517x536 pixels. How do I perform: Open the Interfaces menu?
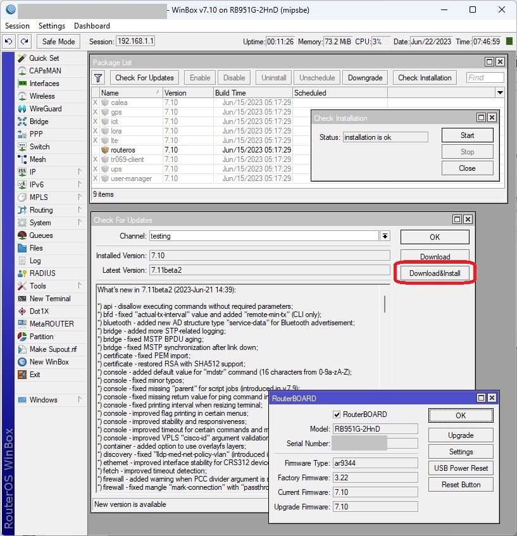pyautogui.click(x=44, y=84)
